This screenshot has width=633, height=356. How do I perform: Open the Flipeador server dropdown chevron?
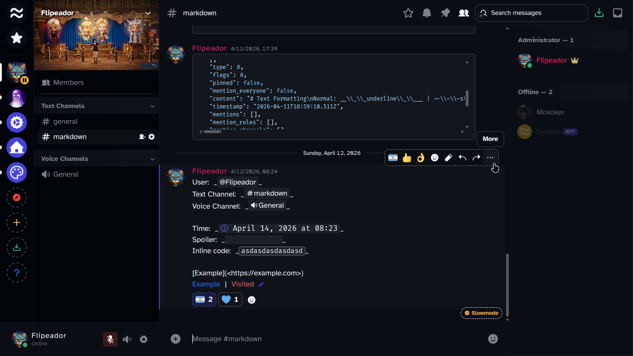(148, 13)
